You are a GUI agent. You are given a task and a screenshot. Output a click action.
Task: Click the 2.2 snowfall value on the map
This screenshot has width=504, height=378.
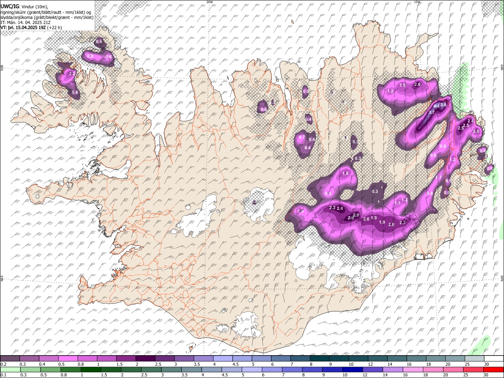(x=332, y=208)
